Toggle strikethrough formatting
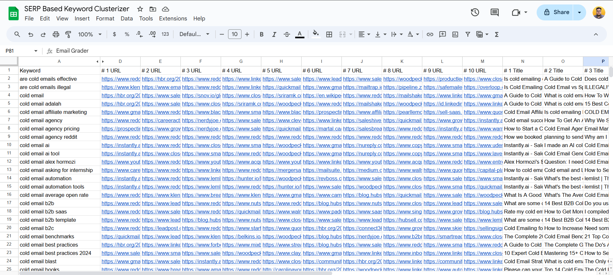This screenshot has width=613, height=275. 287,34
